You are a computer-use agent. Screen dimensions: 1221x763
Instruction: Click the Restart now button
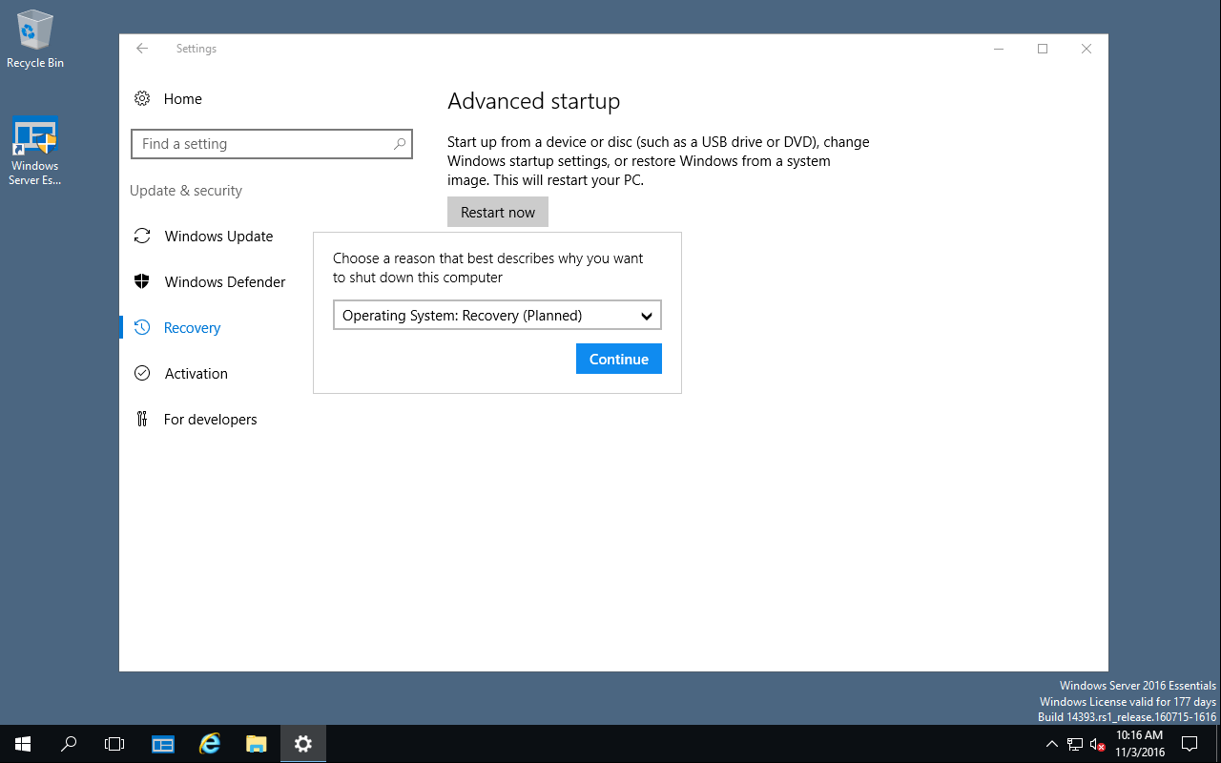pyautogui.click(x=498, y=212)
